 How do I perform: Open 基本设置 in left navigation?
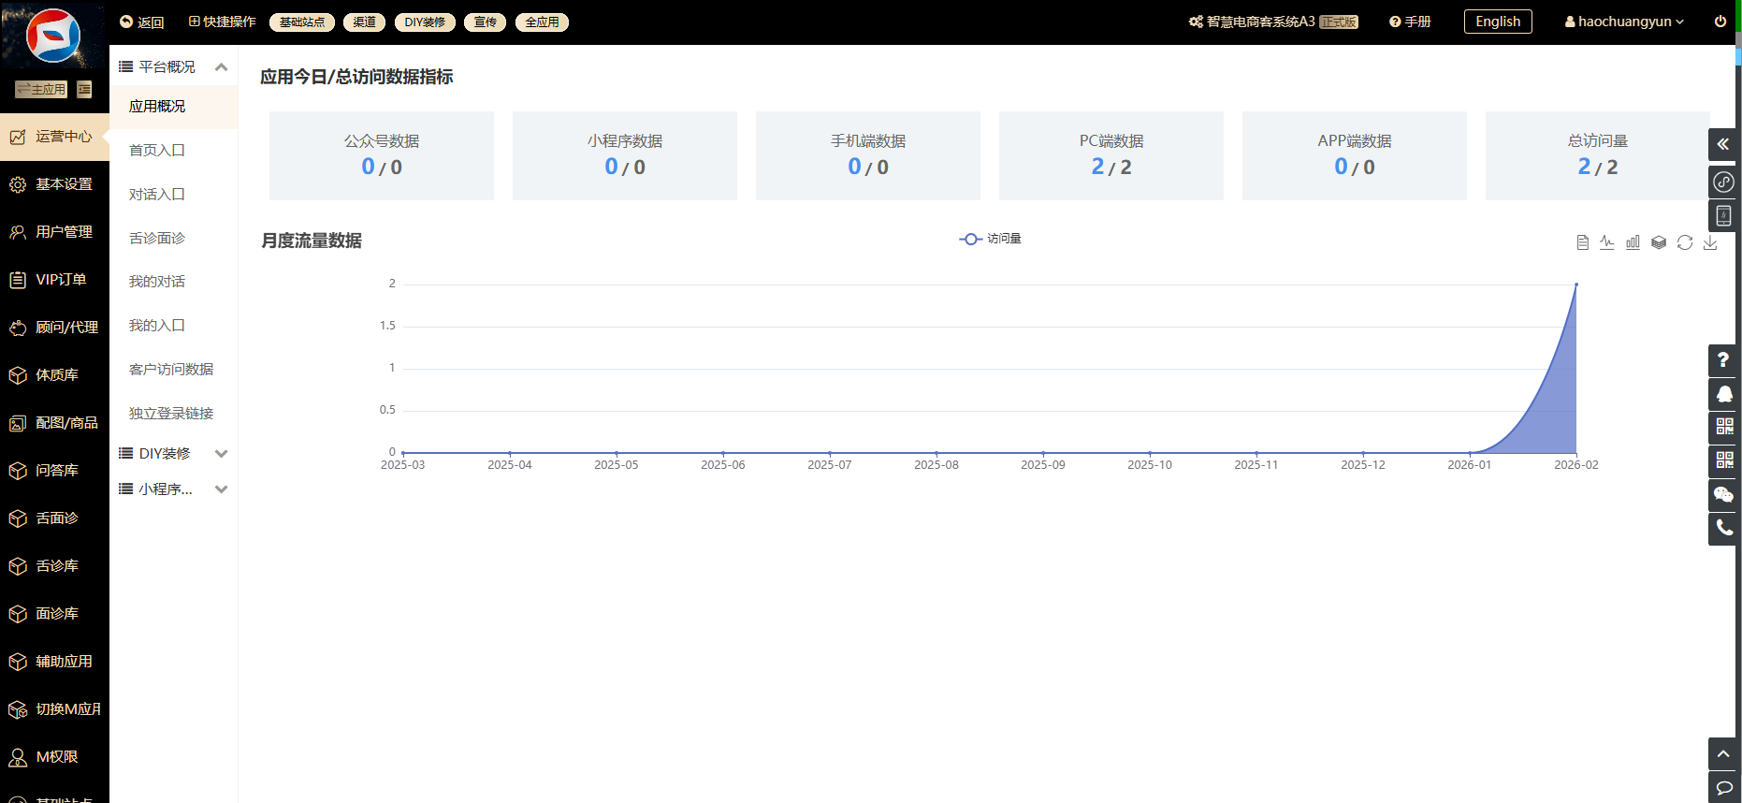click(64, 184)
